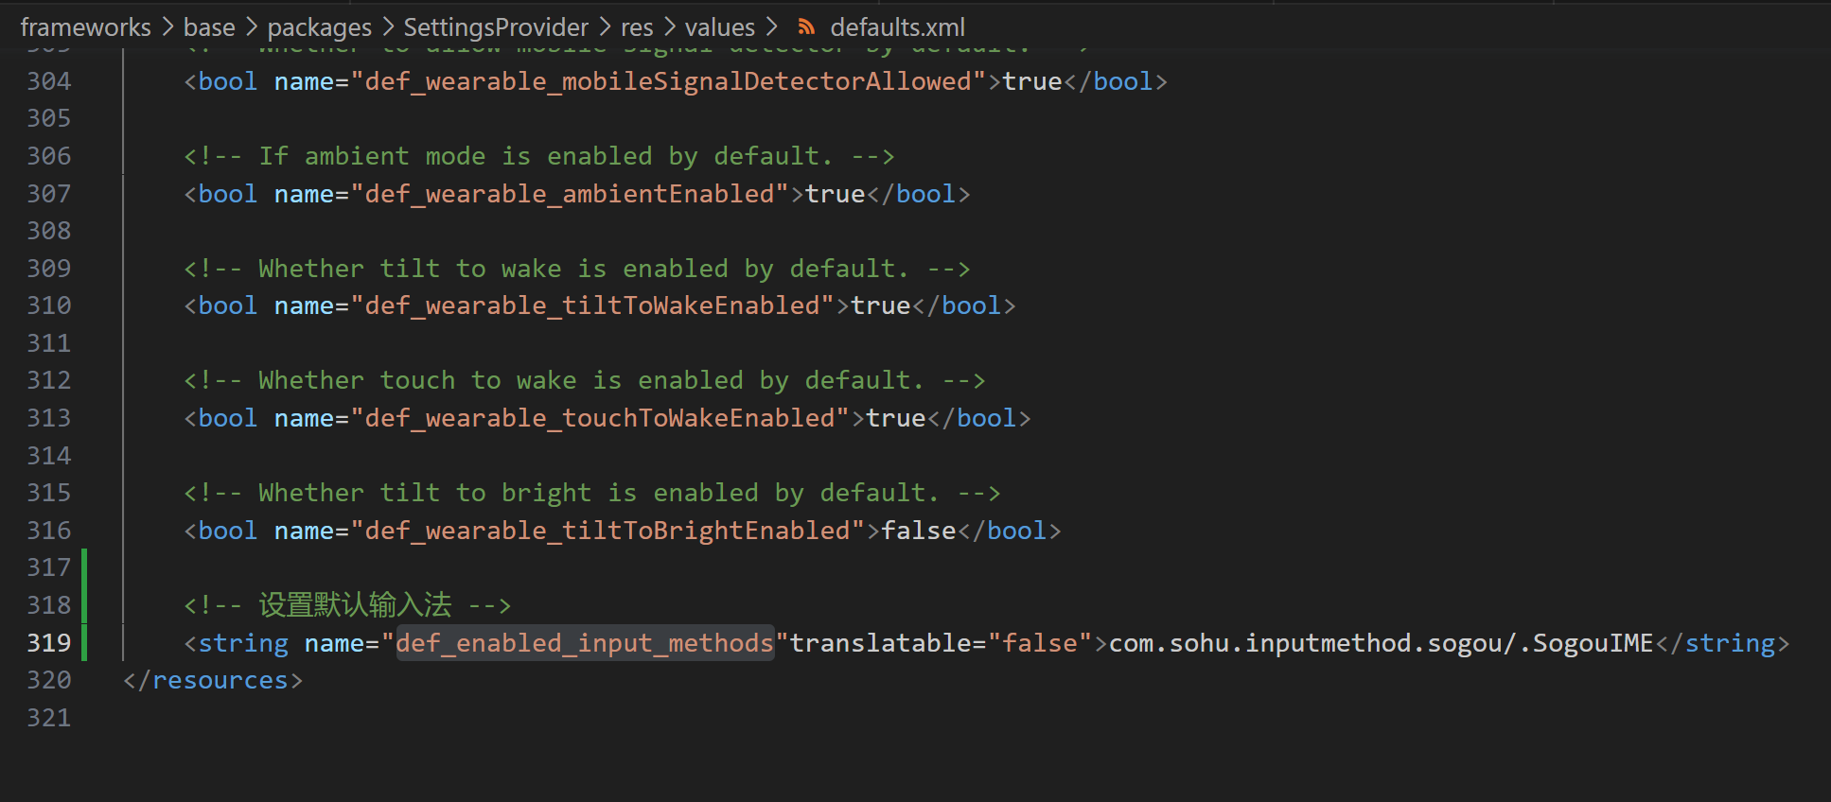Open the 'packages' breadcrumb segment
This screenshot has height=802, width=1831.
pyautogui.click(x=319, y=27)
